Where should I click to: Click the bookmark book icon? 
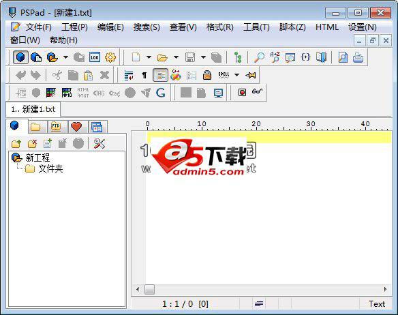tap(322, 57)
